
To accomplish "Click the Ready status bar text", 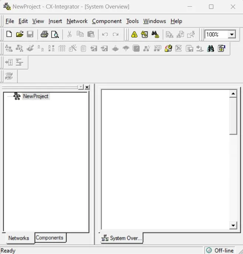I will 8,251.
